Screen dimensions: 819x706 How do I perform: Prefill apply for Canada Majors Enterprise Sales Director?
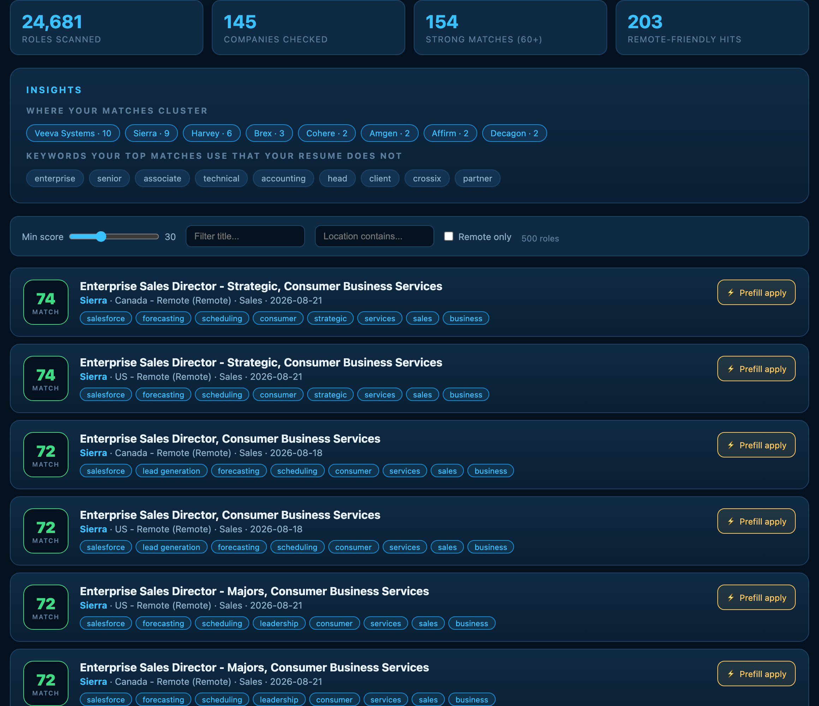(x=756, y=674)
